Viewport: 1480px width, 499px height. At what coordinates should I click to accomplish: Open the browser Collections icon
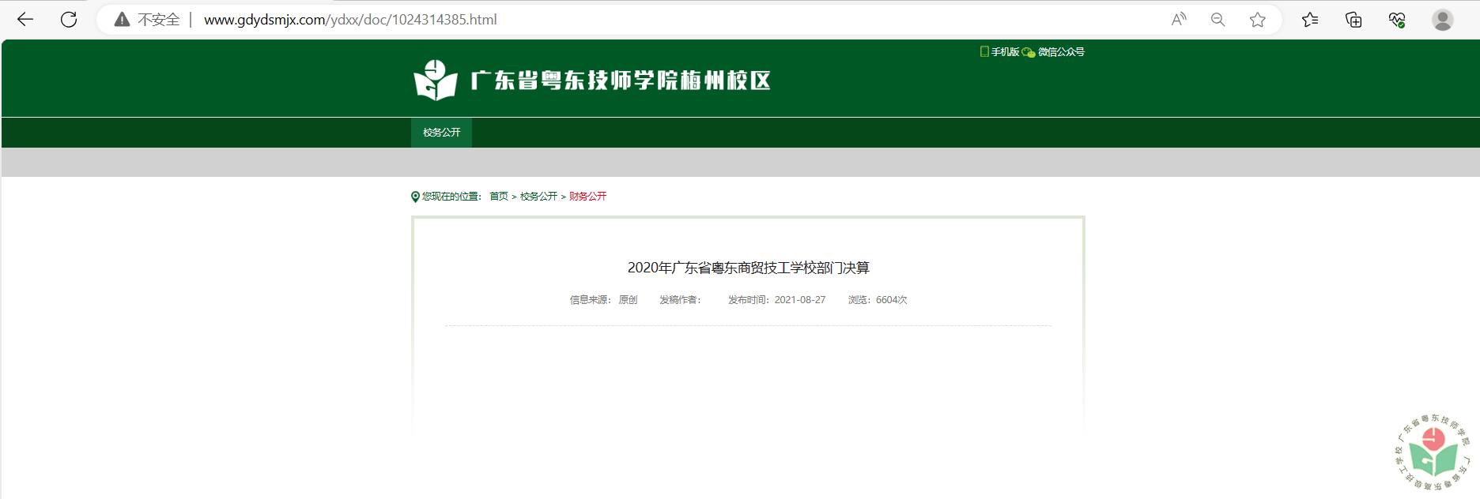click(1354, 20)
